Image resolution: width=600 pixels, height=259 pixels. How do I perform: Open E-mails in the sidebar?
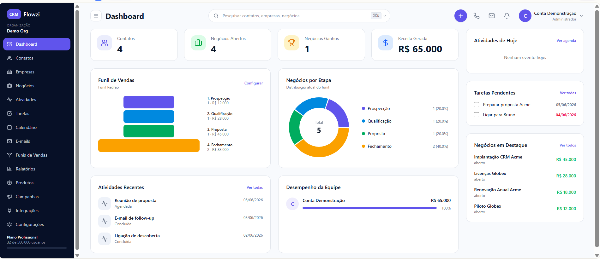tap(37, 141)
